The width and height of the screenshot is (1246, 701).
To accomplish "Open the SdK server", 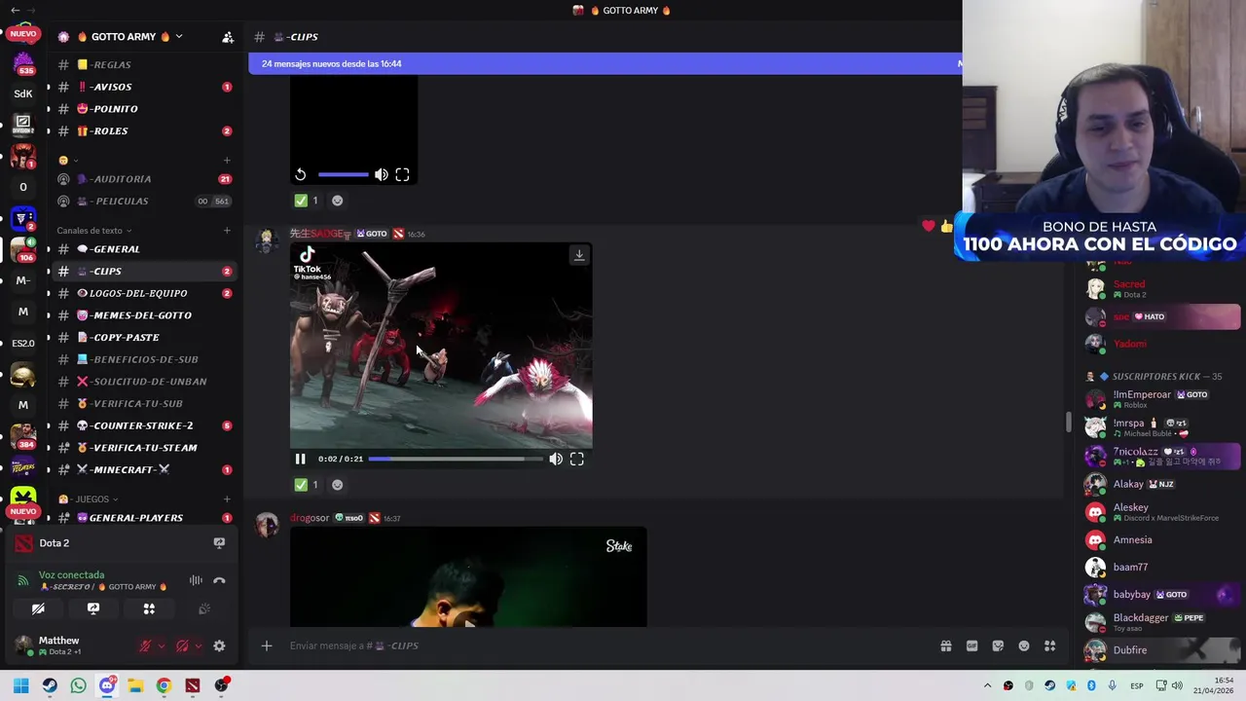I will pyautogui.click(x=23, y=93).
